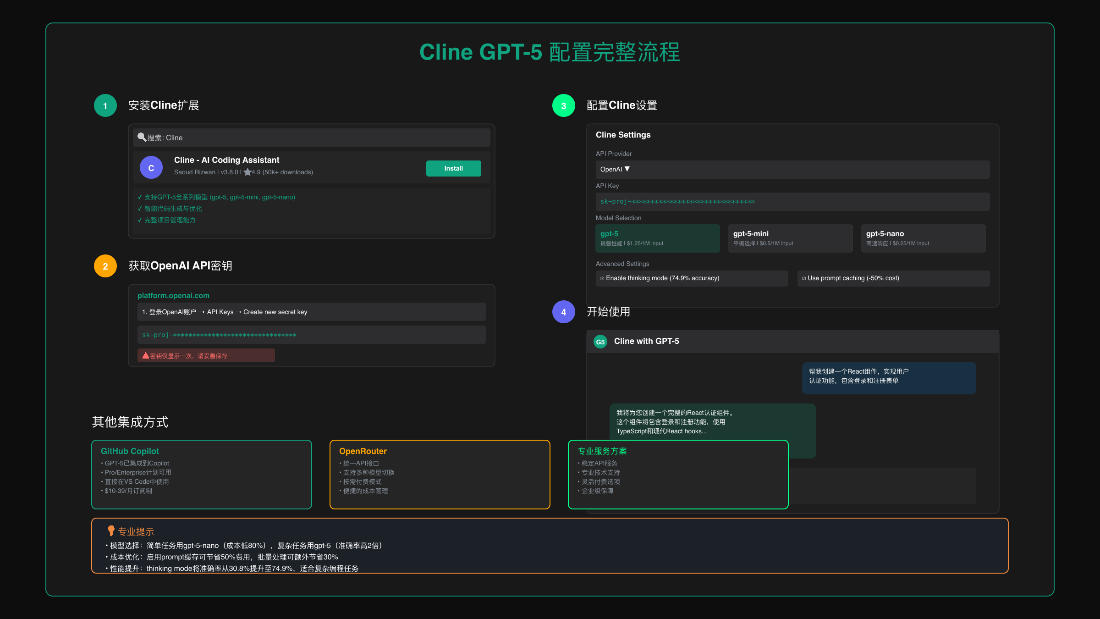Click the red warning triangle icon
Image resolution: width=1100 pixels, height=619 pixels.
(x=146, y=355)
